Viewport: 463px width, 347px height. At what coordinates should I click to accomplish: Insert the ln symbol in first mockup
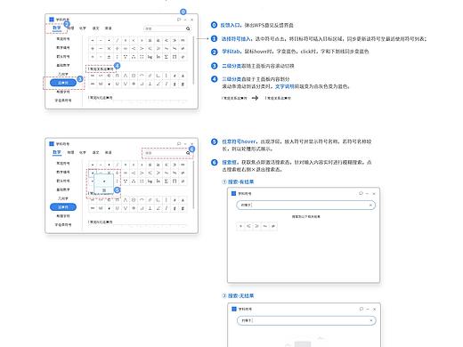(158, 57)
